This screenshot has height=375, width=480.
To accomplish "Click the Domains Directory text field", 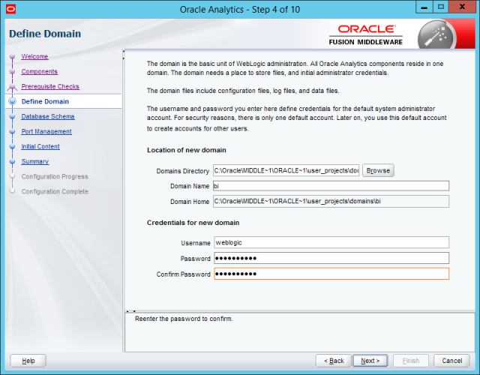I will [x=286, y=170].
